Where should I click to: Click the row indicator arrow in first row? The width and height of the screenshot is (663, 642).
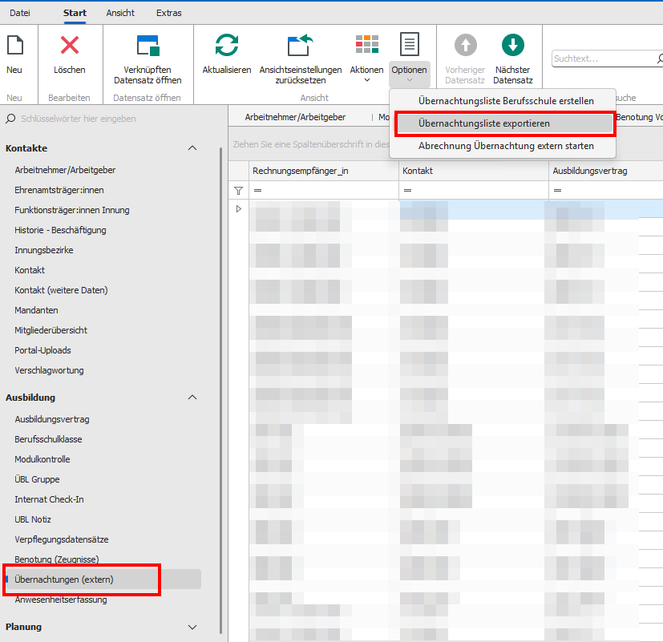coord(238,208)
